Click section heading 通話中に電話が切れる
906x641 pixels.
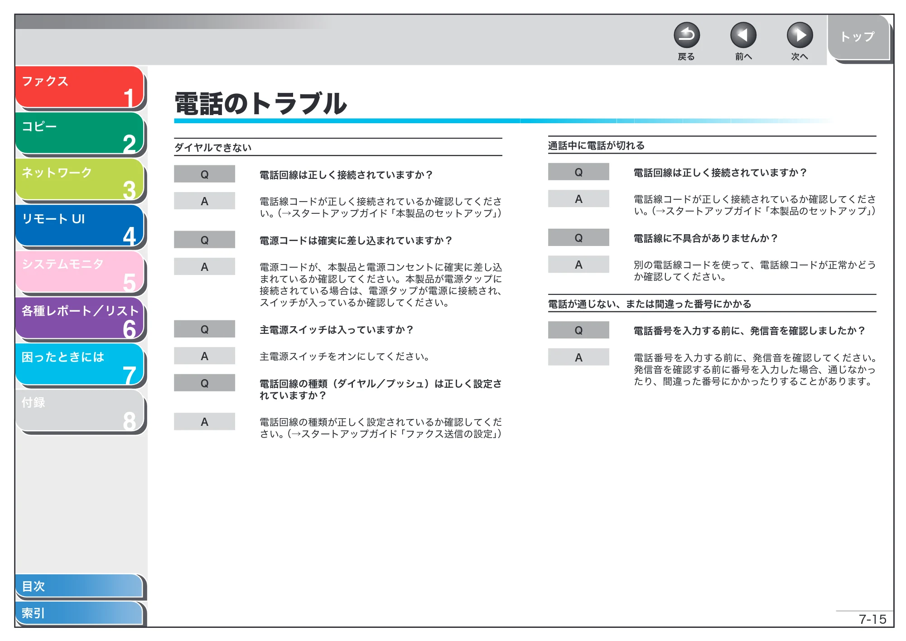click(x=596, y=145)
